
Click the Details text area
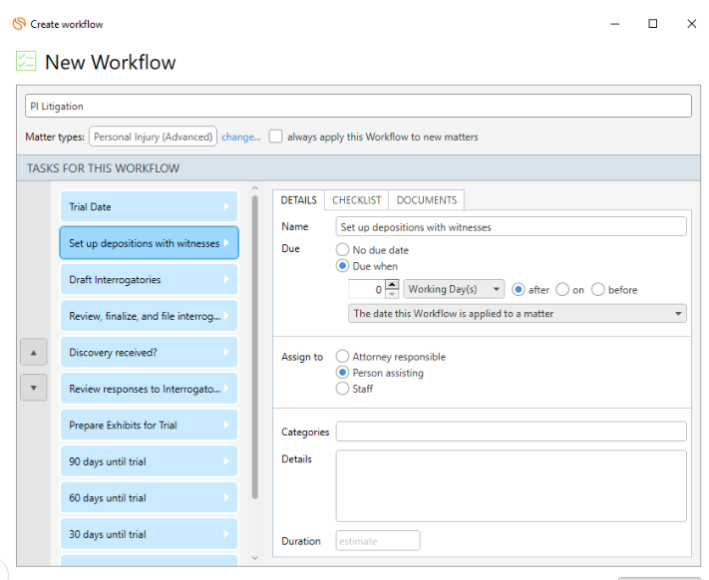coord(511,485)
